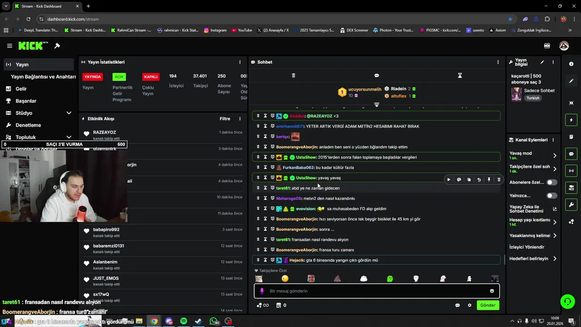
Task: Open Takipçilere özel sohbet options
Action: [533, 169]
